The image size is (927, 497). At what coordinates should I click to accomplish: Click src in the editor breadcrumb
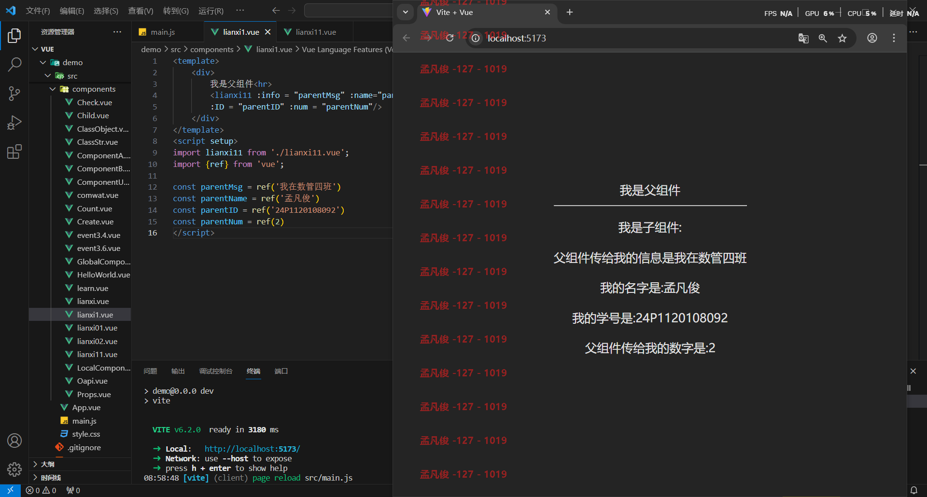pos(176,49)
